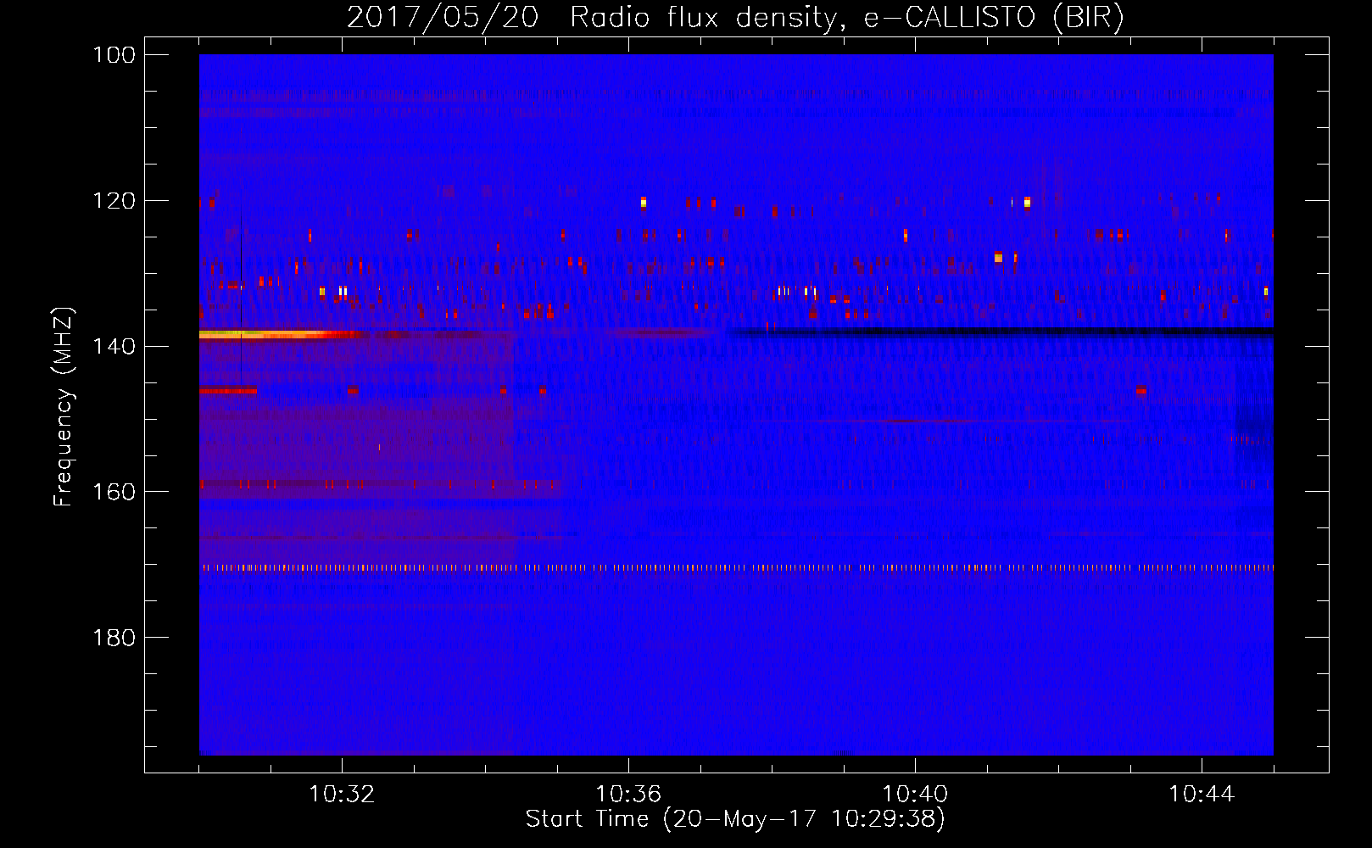Click the 10:32 time tick label
This screenshot has height=848, width=1372.
click(x=342, y=795)
